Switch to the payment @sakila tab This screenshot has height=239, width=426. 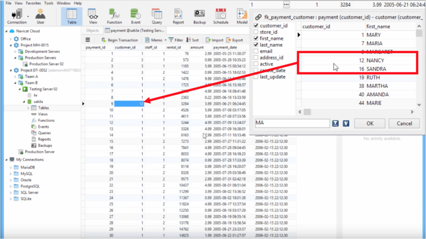click(x=135, y=30)
